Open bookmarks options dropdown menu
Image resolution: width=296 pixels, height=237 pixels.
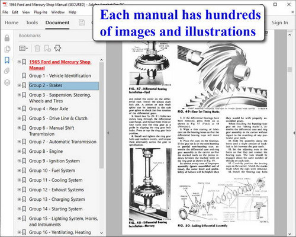pos(23,48)
